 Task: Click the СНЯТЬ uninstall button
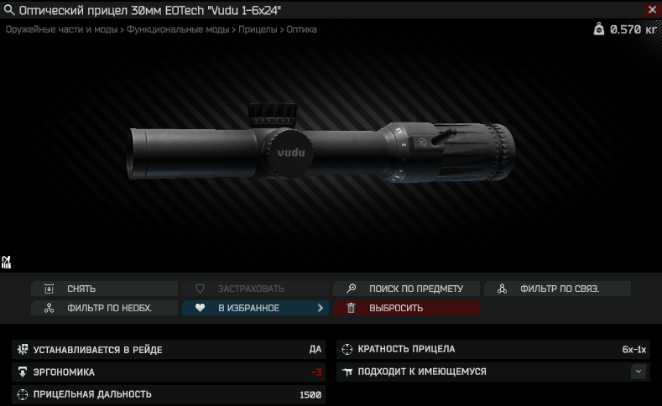(104, 289)
